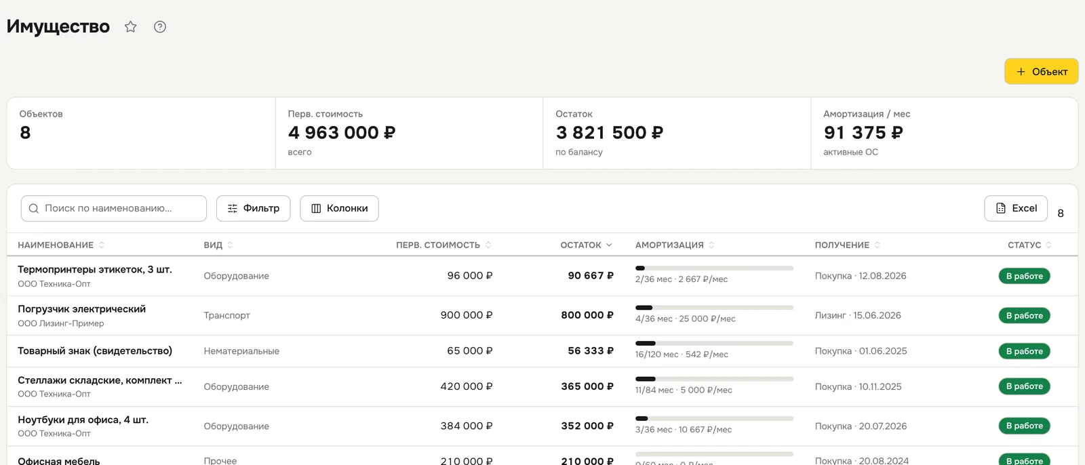Open the help question mark icon

[x=160, y=26]
